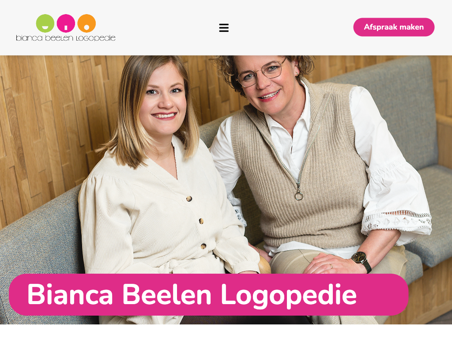This screenshot has width=452, height=339.
Task: Open the hamburger navigation menu
Action: pyautogui.click(x=224, y=28)
